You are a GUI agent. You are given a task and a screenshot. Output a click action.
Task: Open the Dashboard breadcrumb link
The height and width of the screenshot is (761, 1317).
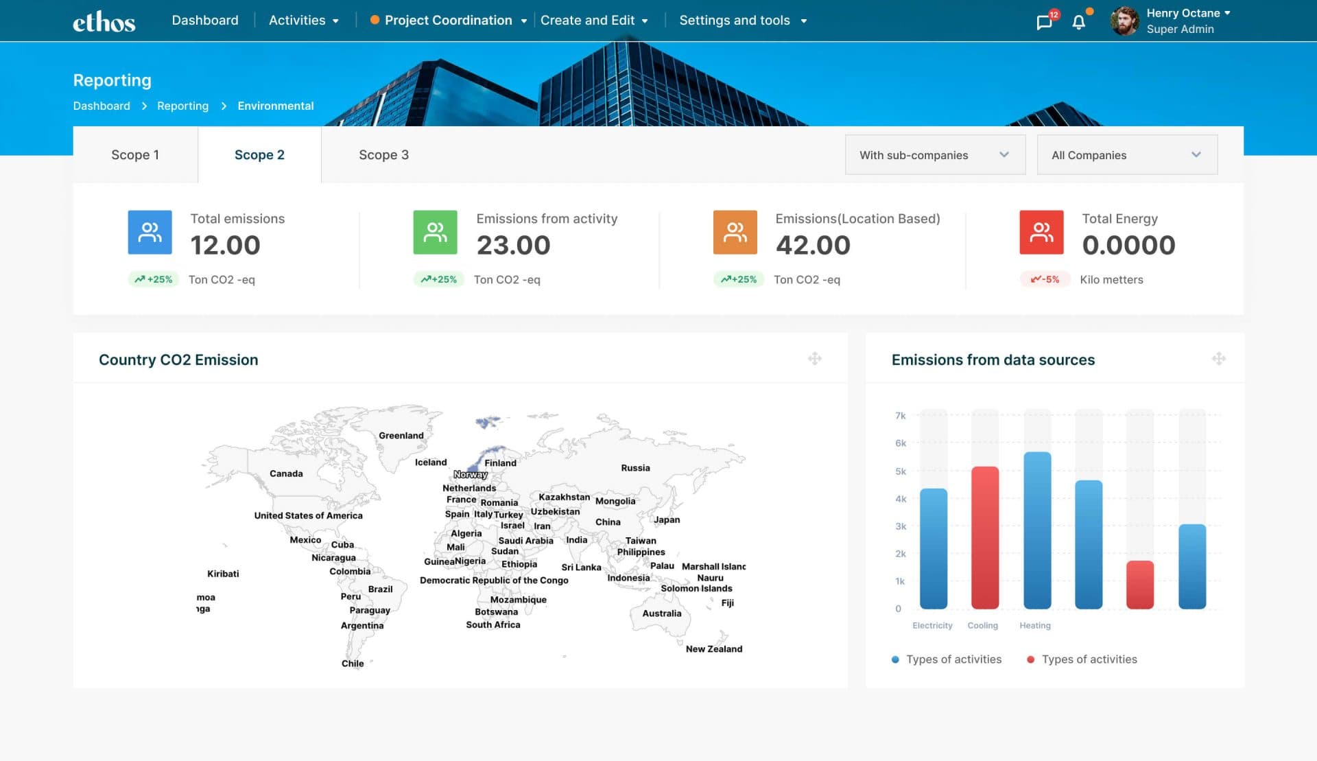102,106
